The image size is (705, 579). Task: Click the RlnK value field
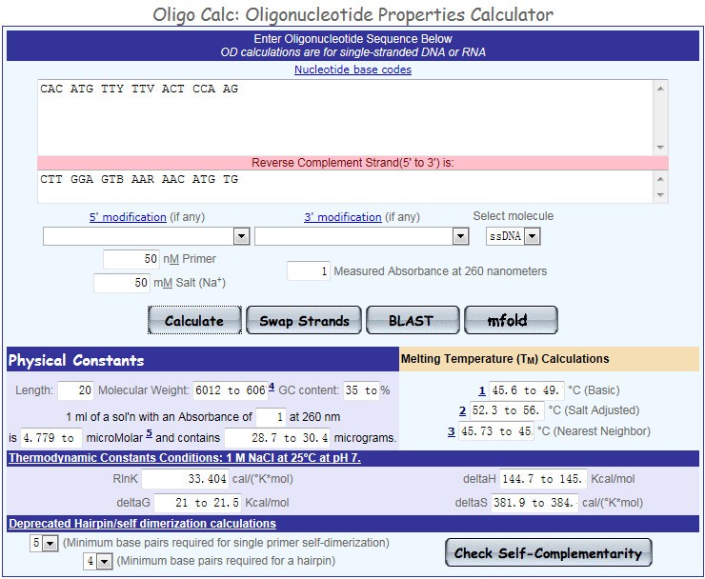click(x=185, y=479)
